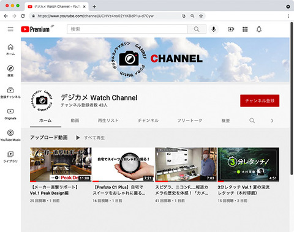Screen dimensions: 294x232
Task: Open Originals in sidebar
Action: point(10,114)
